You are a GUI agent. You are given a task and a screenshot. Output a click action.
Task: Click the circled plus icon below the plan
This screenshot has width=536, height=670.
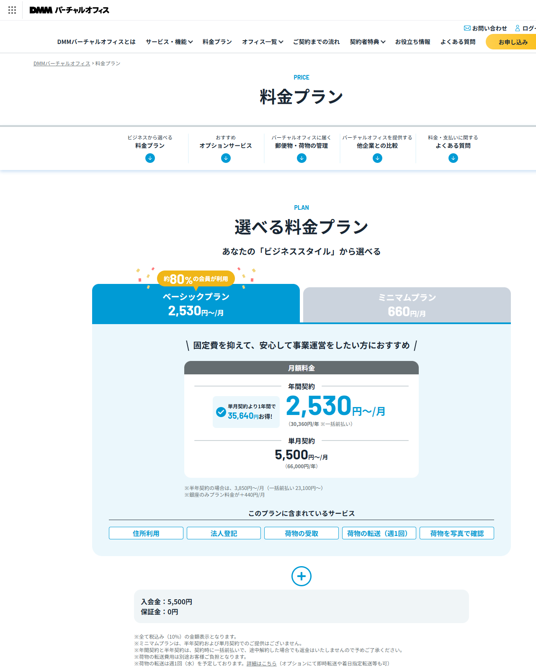tap(301, 576)
